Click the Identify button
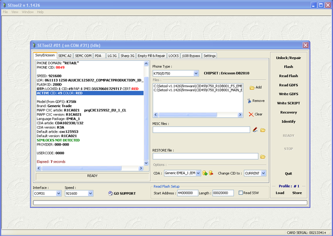Screen dimensions: 333x236 coord(288,121)
